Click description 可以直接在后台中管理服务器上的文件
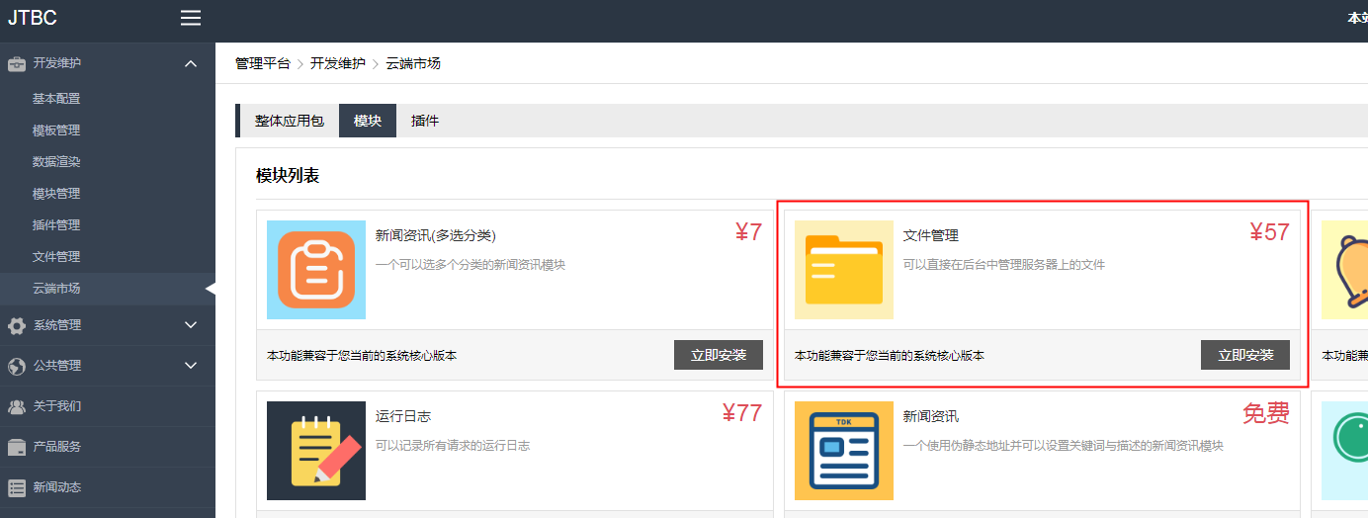 [1004, 265]
